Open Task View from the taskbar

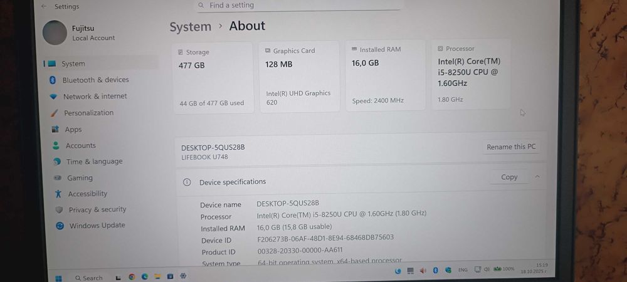tap(118, 278)
